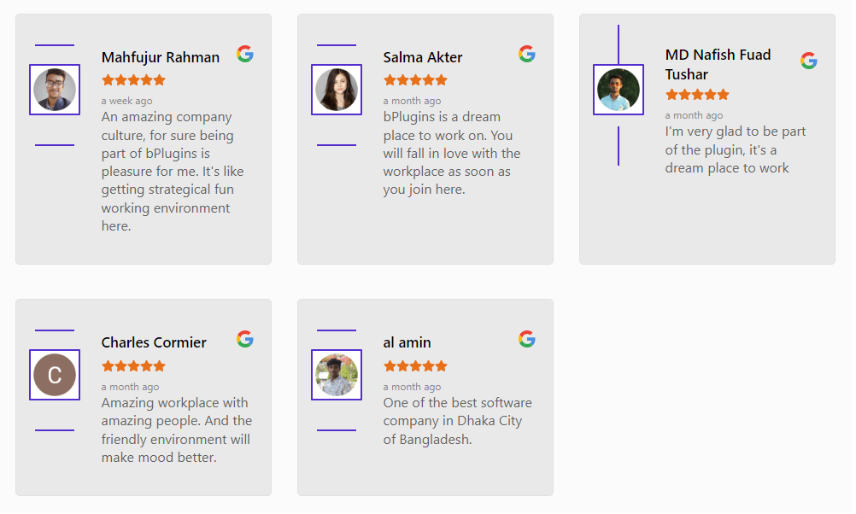Click Google icon on Mahfujur Rahman's review
The image size is (856, 514).
coord(245,54)
